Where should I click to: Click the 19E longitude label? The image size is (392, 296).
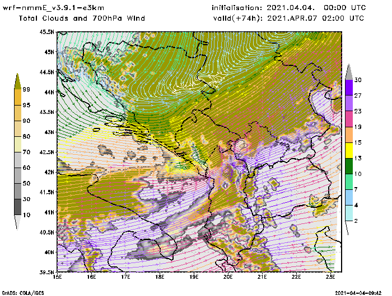pyautogui.click(x=194, y=277)
